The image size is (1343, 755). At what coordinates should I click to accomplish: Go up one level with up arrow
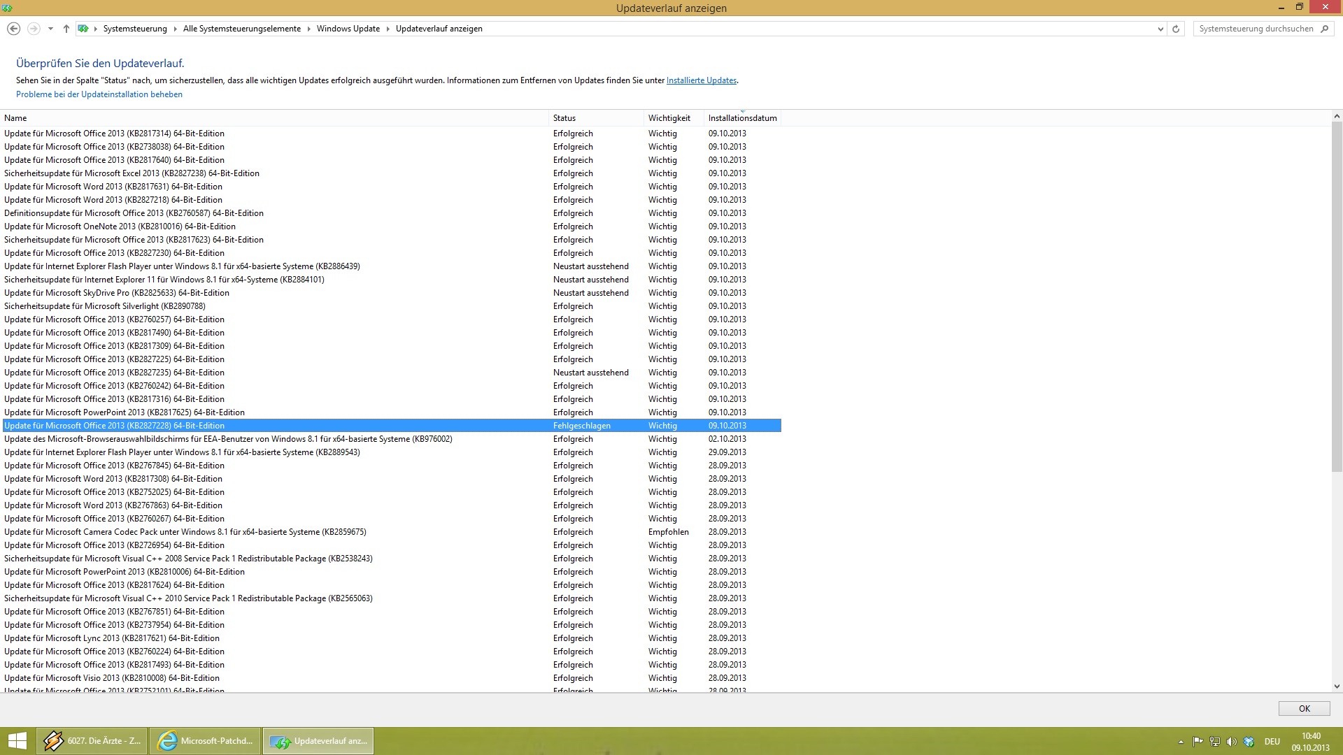pos(66,29)
